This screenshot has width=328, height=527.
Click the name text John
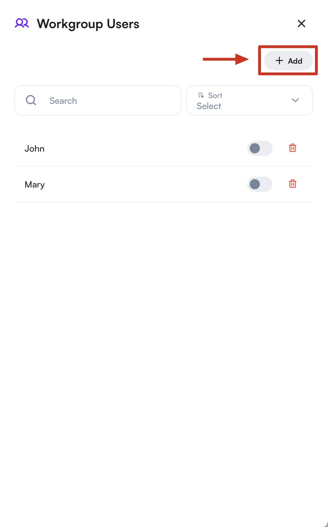pyautogui.click(x=34, y=149)
